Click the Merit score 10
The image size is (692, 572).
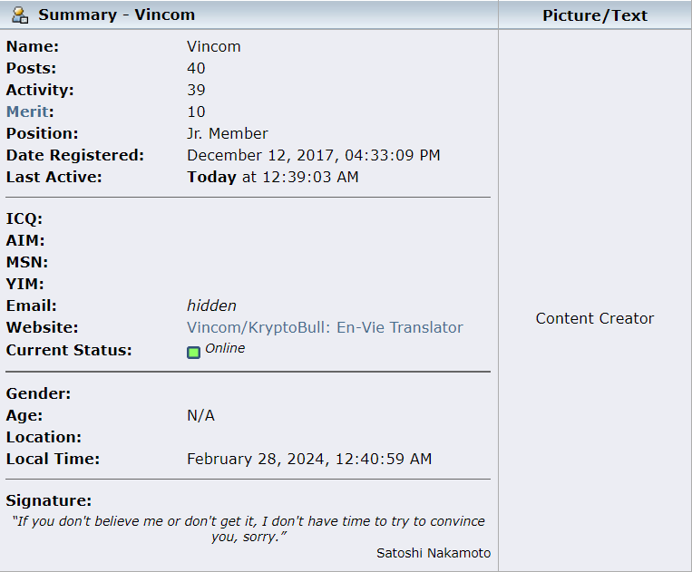[197, 112]
